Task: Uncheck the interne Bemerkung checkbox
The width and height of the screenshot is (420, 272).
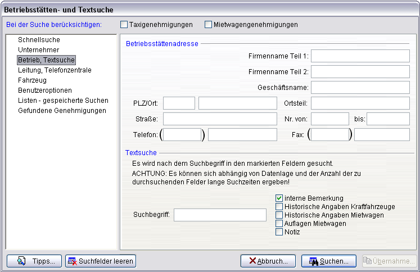Action: 279,198
